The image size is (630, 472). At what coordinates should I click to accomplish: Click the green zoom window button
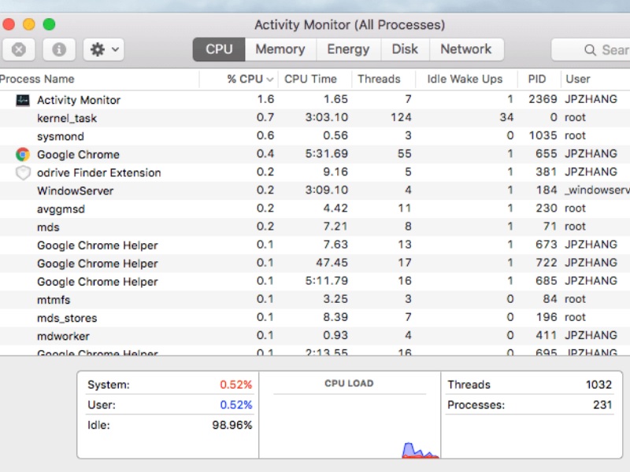click(49, 24)
